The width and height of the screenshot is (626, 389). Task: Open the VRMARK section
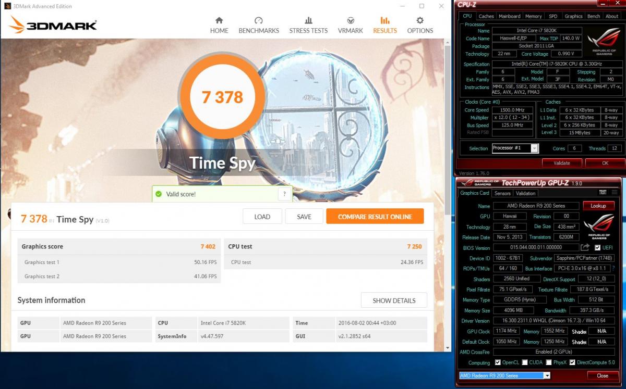(x=351, y=25)
